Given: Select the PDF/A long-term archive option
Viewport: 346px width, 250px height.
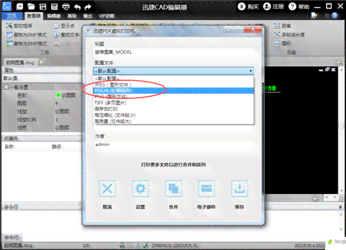Looking at the screenshot, I should pos(174,91).
